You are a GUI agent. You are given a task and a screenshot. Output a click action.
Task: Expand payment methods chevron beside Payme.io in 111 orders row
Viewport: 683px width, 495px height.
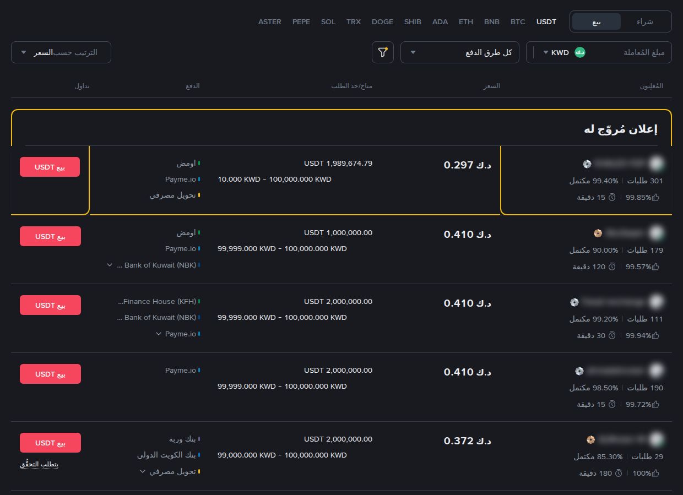tap(159, 334)
